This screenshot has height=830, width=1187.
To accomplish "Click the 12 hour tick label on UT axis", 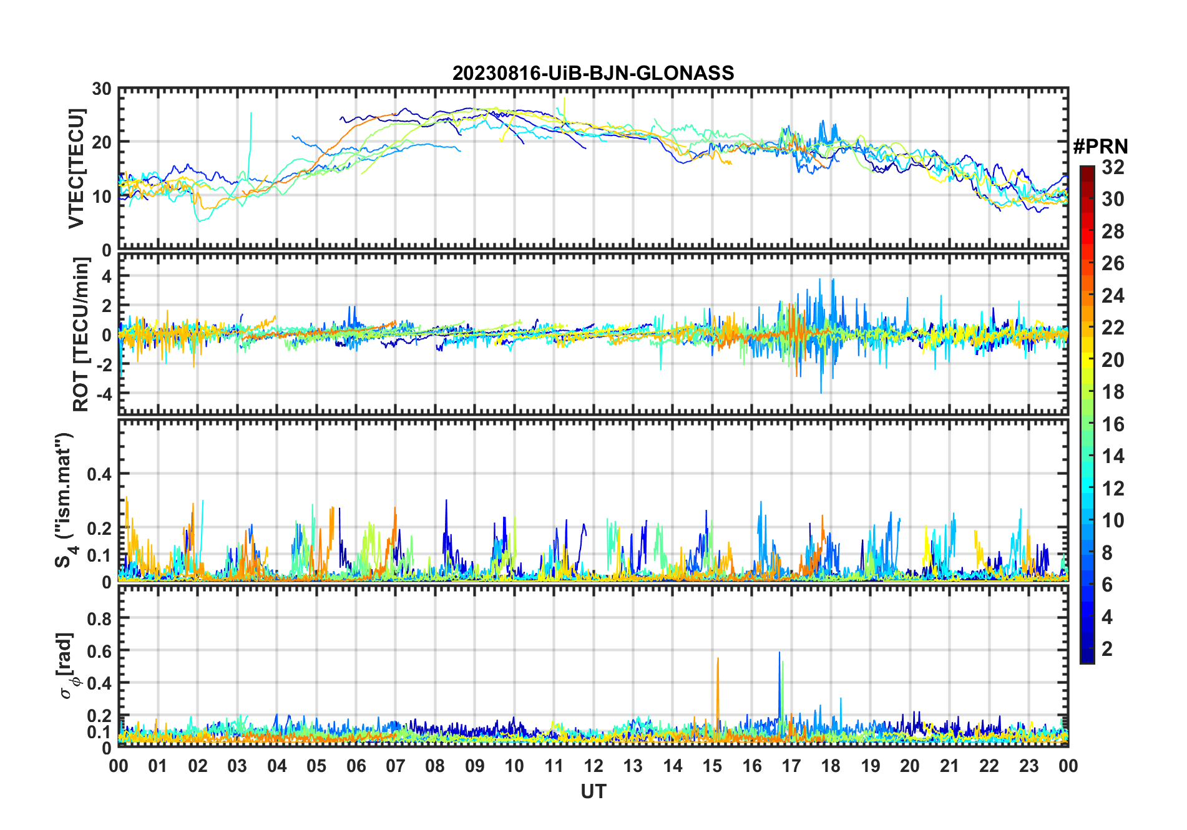I will (593, 766).
